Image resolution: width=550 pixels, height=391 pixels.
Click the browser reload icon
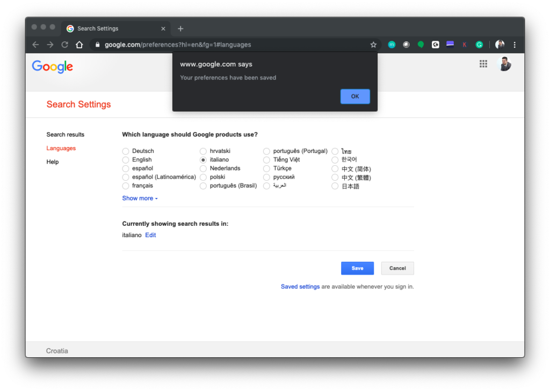coord(65,45)
